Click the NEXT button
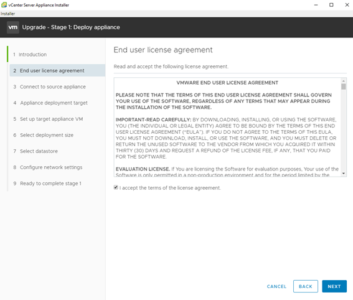353x300 pixels. pos(334,286)
